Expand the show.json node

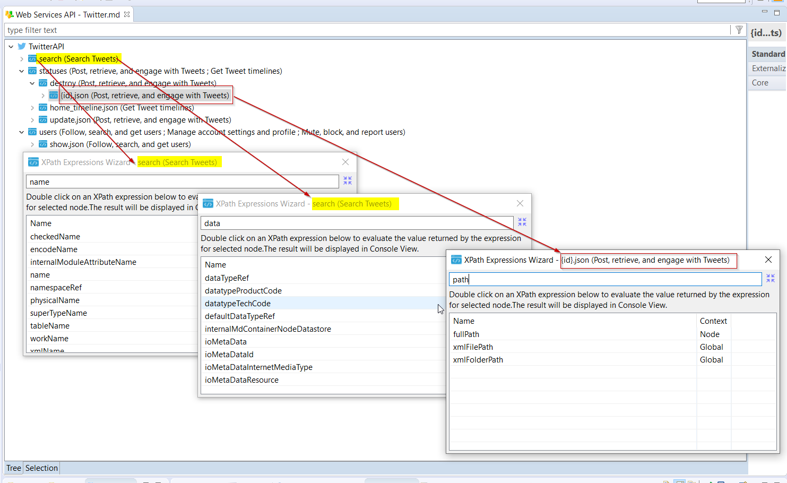pyautogui.click(x=32, y=144)
